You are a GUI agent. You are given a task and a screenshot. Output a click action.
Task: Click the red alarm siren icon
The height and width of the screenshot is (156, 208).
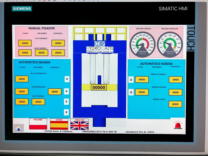click(x=178, y=125)
